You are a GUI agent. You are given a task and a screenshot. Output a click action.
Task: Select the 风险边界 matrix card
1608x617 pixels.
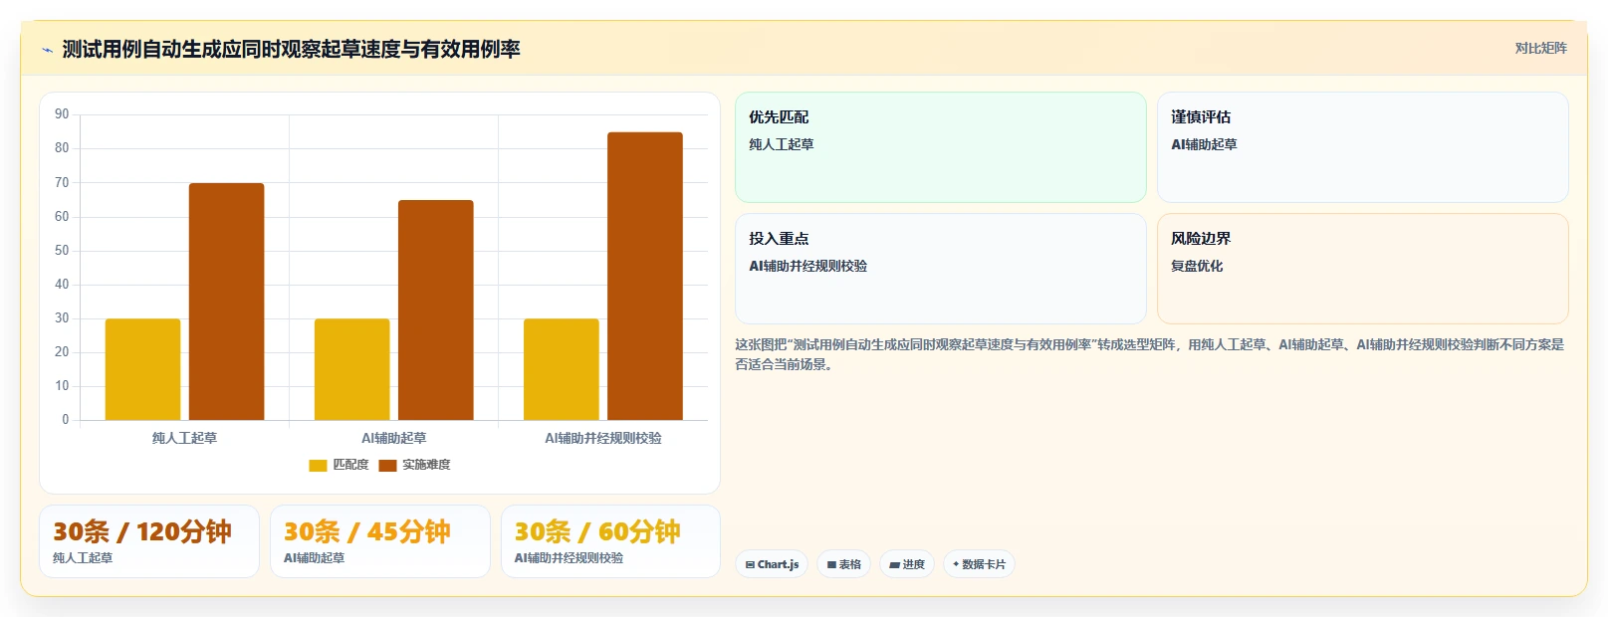point(1362,269)
